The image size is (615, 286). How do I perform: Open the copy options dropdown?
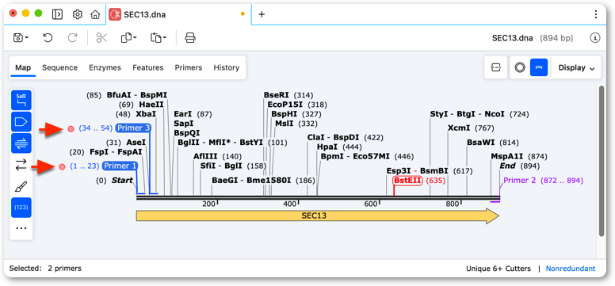128,38
